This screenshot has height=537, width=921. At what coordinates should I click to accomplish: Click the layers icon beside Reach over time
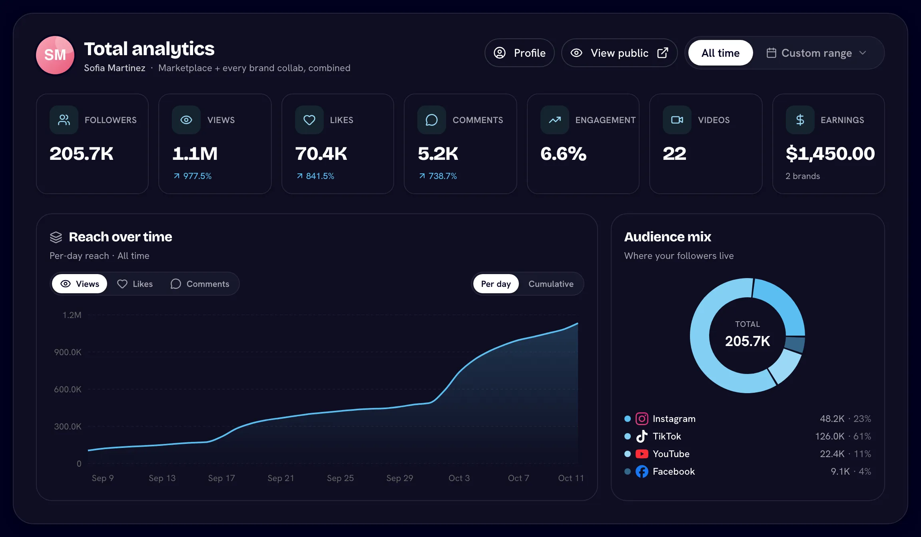pyautogui.click(x=56, y=237)
